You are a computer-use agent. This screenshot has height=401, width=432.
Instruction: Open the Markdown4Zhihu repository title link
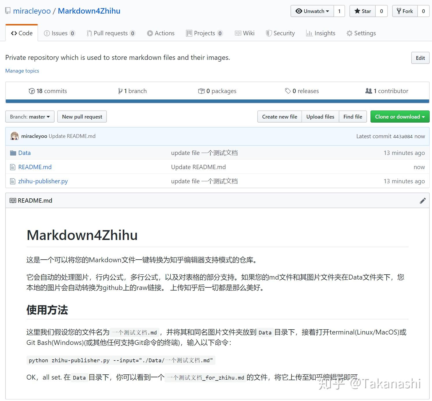click(89, 11)
